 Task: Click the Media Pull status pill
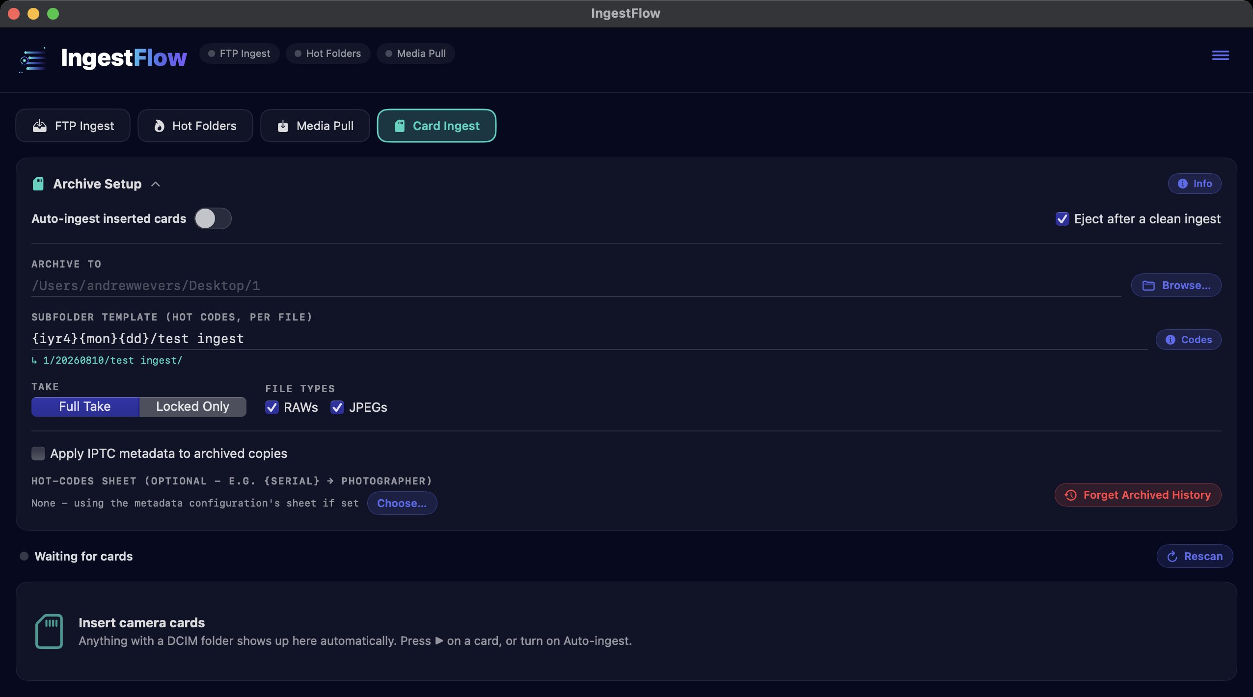click(416, 54)
